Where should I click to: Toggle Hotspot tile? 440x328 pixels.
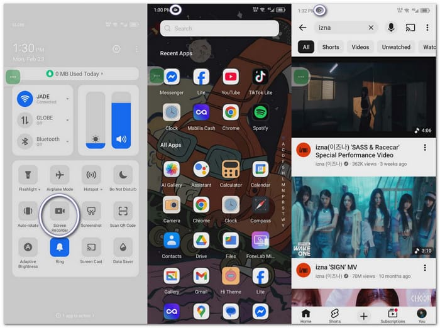91,175
